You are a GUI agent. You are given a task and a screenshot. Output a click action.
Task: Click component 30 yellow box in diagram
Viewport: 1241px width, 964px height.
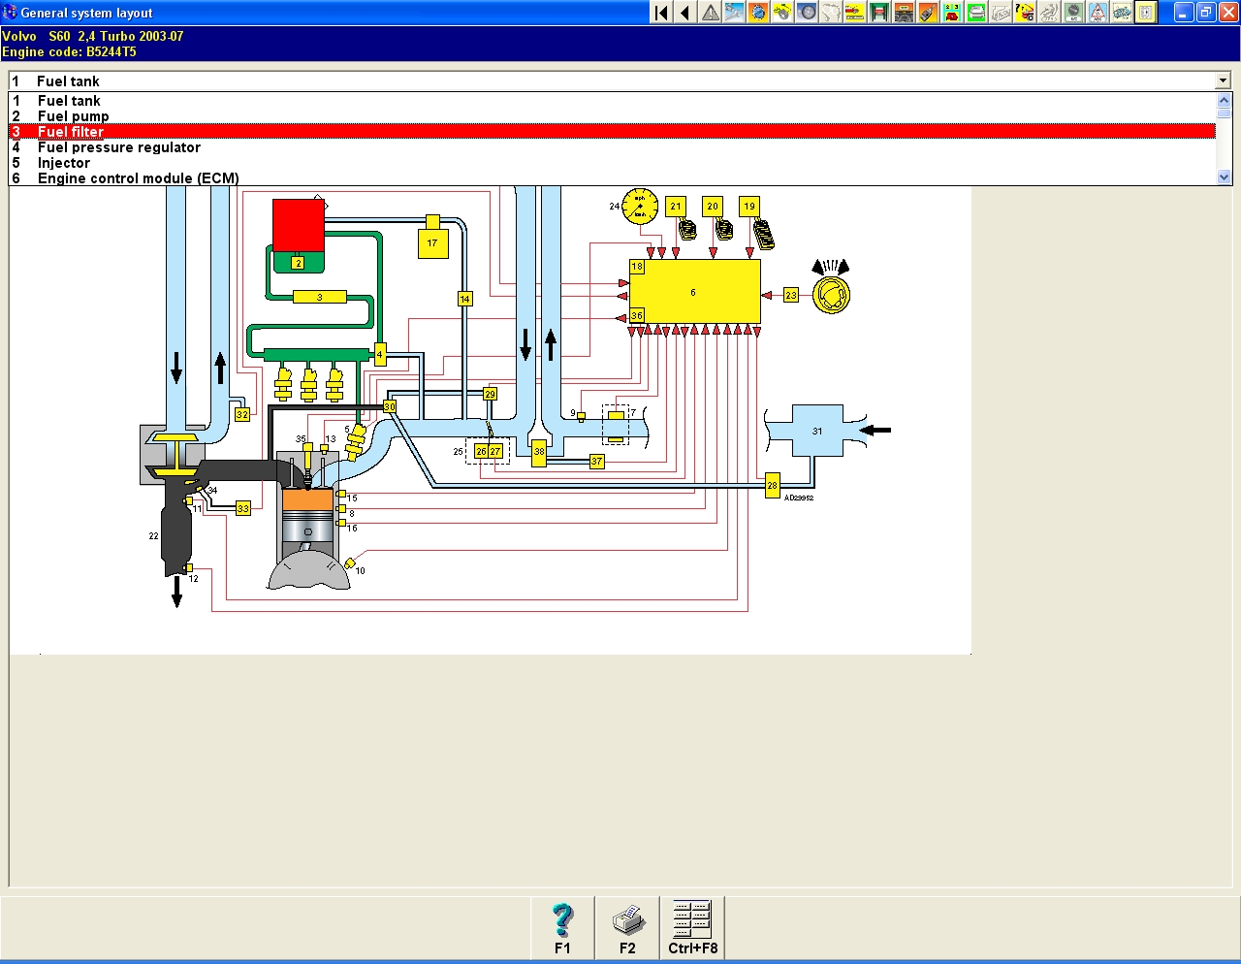click(x=390, y=406)
